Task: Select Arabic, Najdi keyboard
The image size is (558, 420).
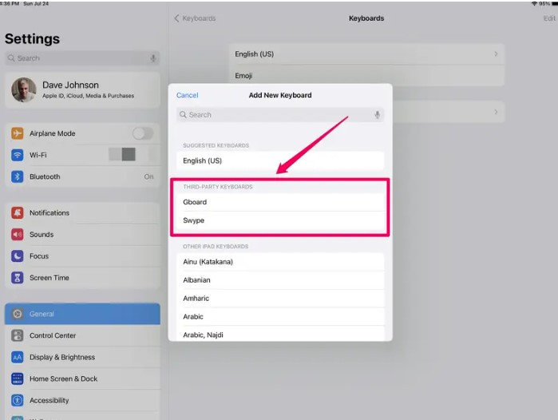Action: 280,335
